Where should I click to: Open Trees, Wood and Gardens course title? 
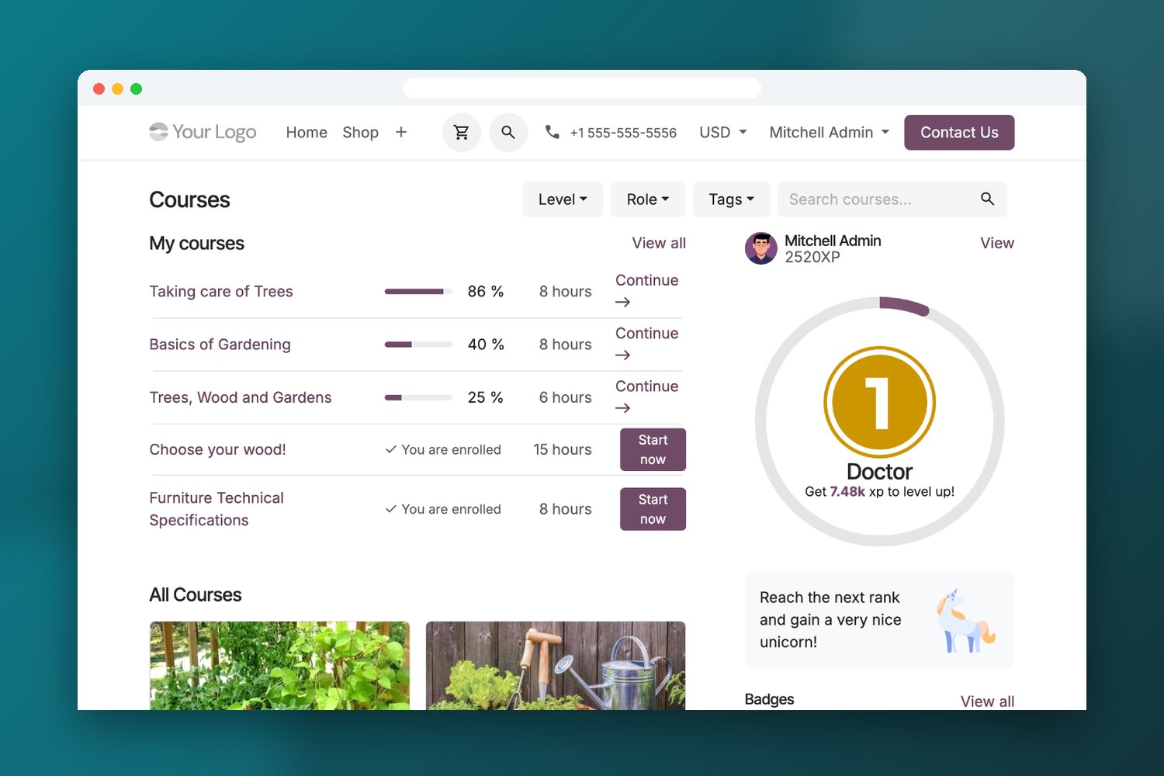click(x=241, y=397)
